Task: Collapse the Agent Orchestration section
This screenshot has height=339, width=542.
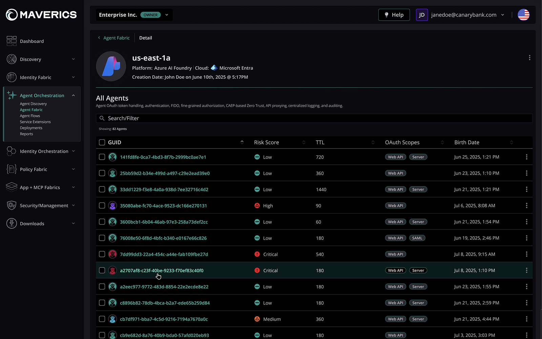Action: point(73,96)
